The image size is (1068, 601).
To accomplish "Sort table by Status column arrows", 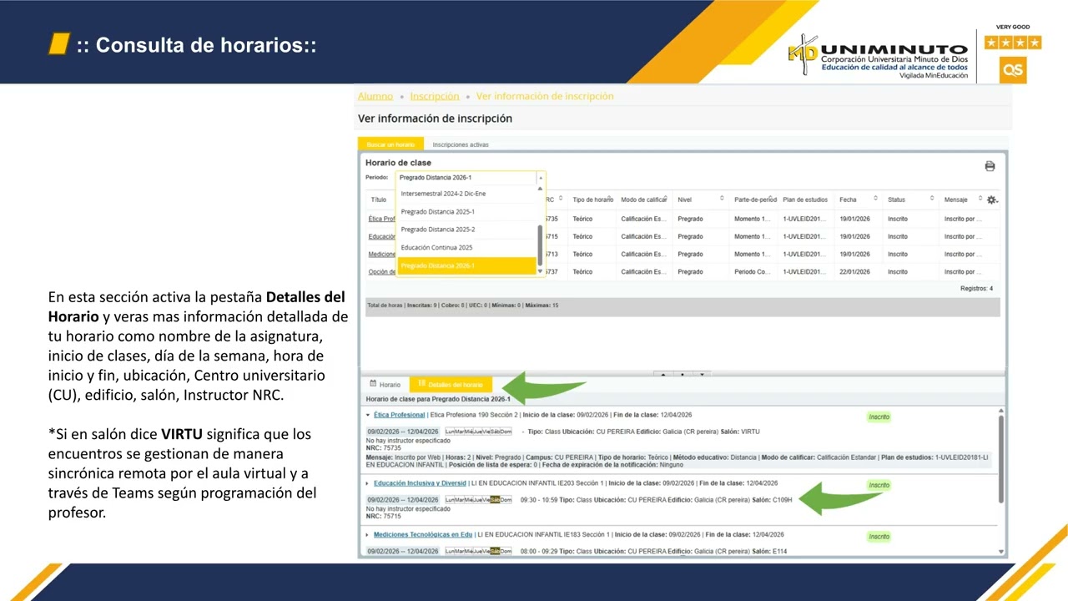I will (932, 199).
